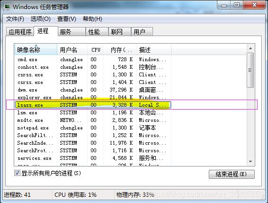Select the SearchFilt... process row

(93, 135)
